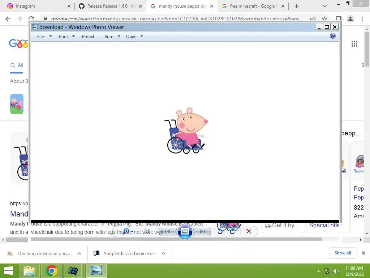Share this page from address bar
This screenshot has width=370, height=278.
point(313,19)
